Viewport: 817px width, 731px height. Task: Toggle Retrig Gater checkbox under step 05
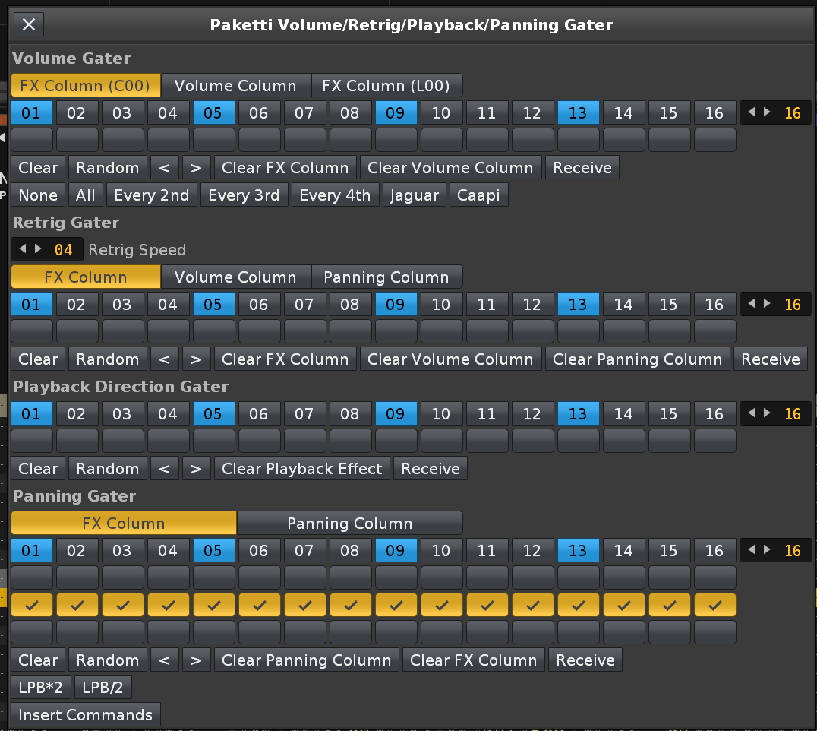point(214,331)
